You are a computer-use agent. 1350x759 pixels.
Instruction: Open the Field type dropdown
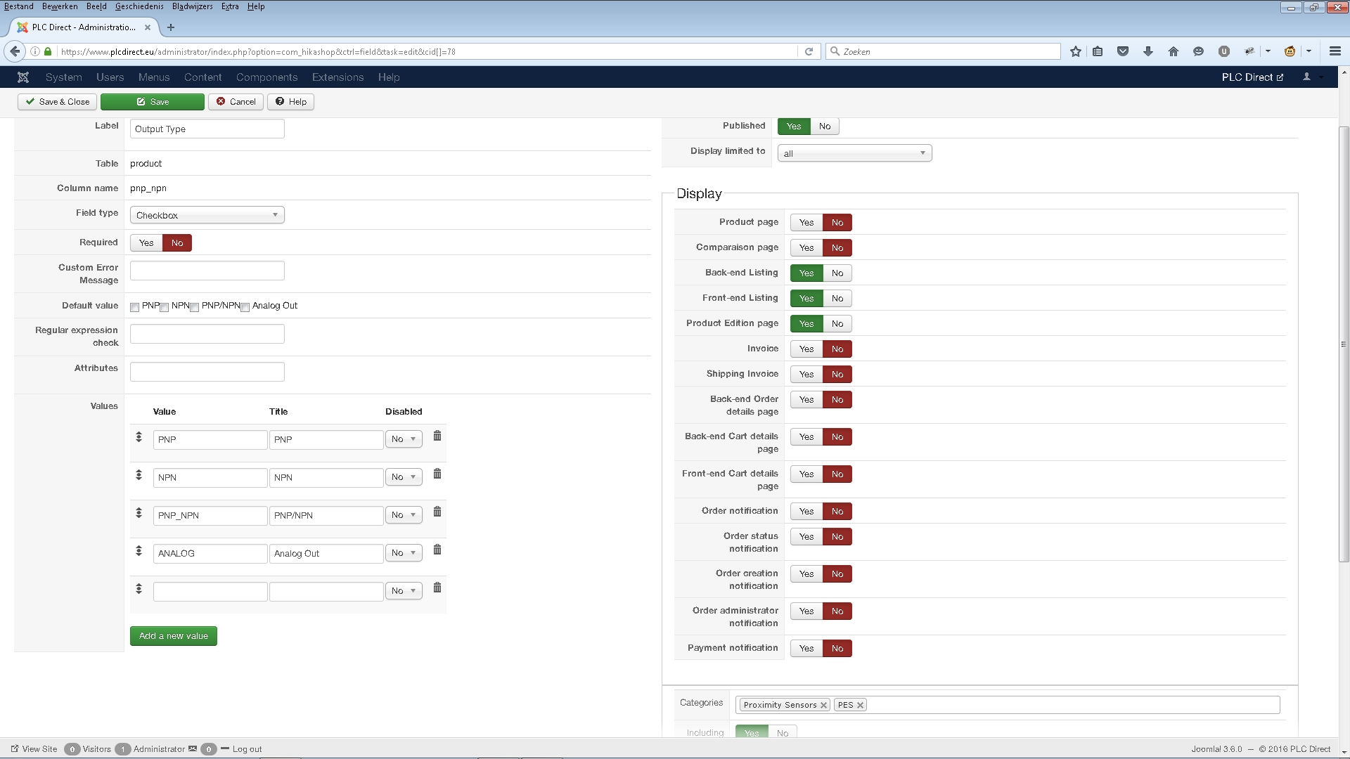pos(207,215)
